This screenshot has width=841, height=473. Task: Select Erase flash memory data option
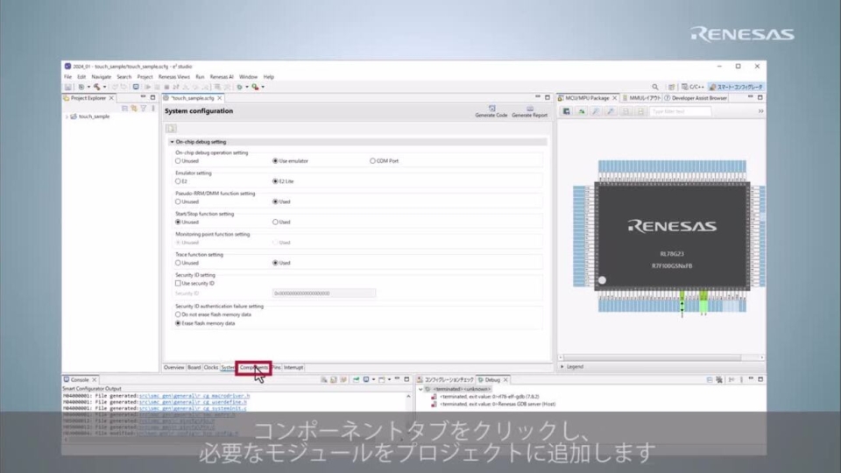click(x=178, y=323)
